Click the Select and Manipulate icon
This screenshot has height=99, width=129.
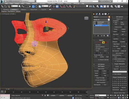click(x=54, y=6)
